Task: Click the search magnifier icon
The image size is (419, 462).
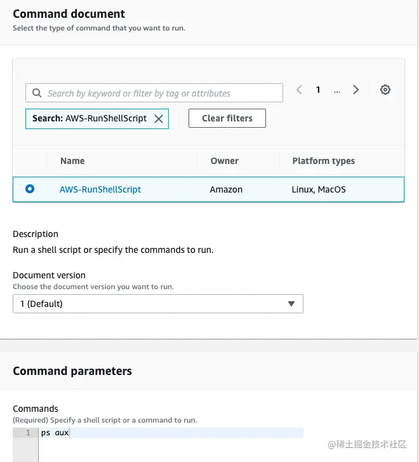Action: coord(37,93)
